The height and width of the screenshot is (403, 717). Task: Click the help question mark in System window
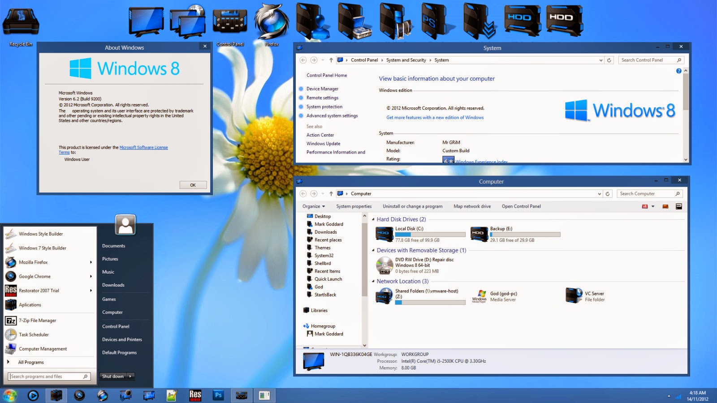[x=679, y=71]
